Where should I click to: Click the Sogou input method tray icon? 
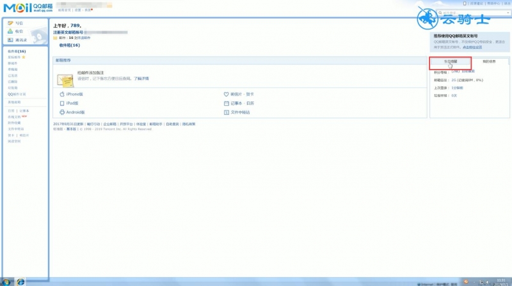(x=467, y=282)
